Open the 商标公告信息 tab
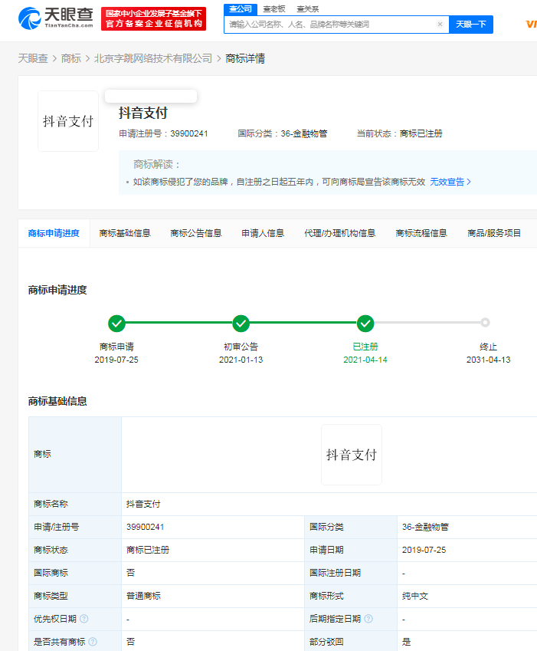537x651 pixels. click(x=196, y=233)
